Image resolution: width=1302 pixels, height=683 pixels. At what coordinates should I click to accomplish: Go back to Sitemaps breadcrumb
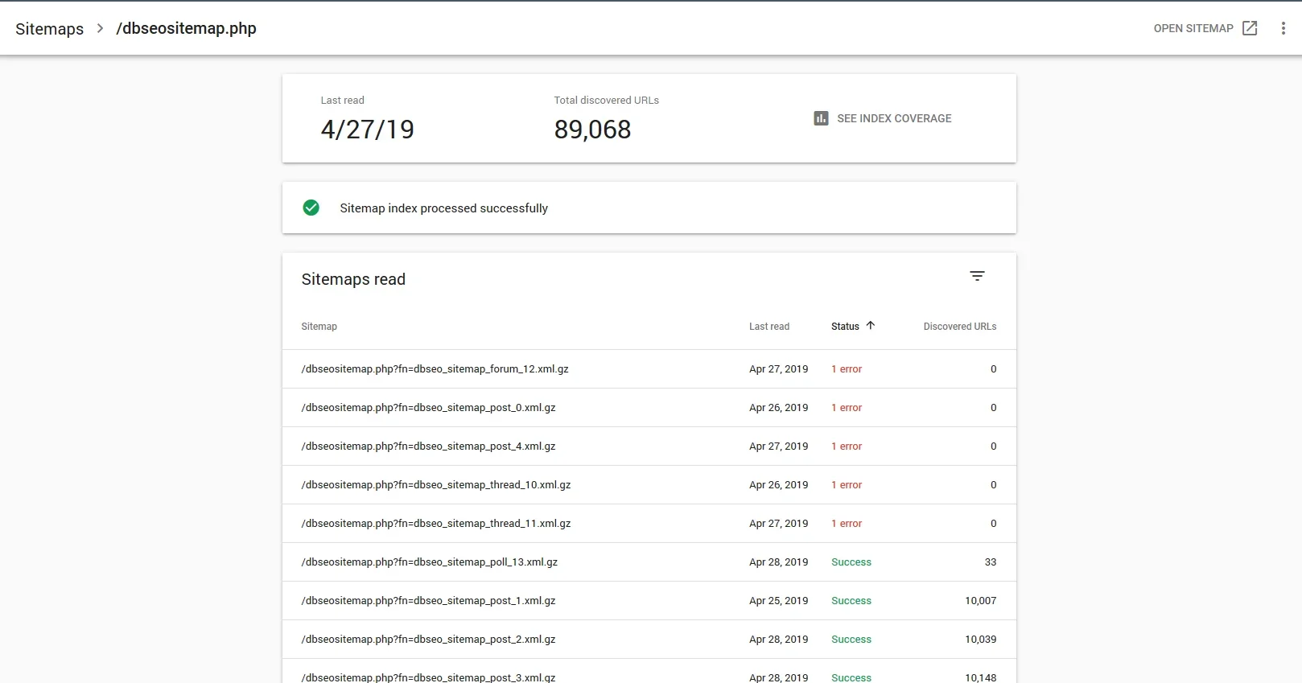(50, 29)
